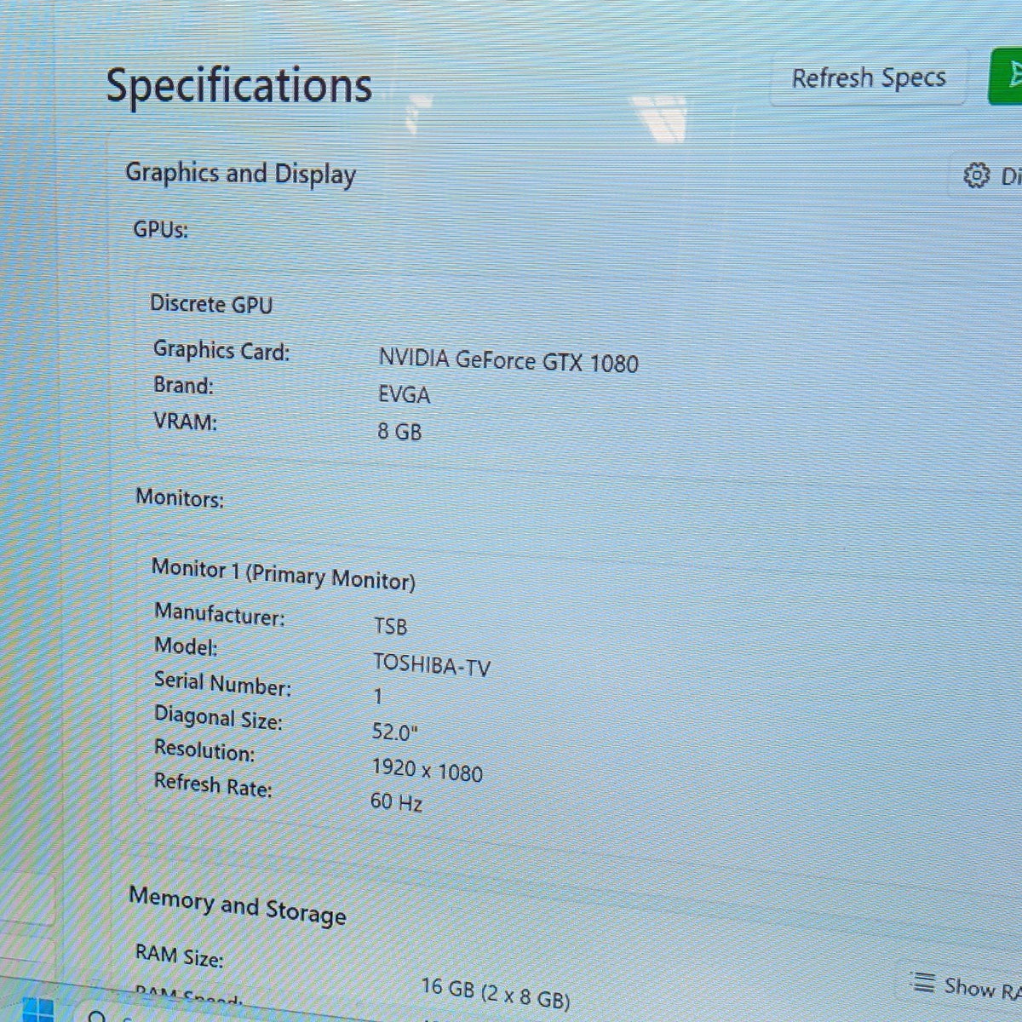The height and width of the screenshot is (1022, 1022).
Task: Click the Refresh Specs button
Action: click(x=869, y=78)
